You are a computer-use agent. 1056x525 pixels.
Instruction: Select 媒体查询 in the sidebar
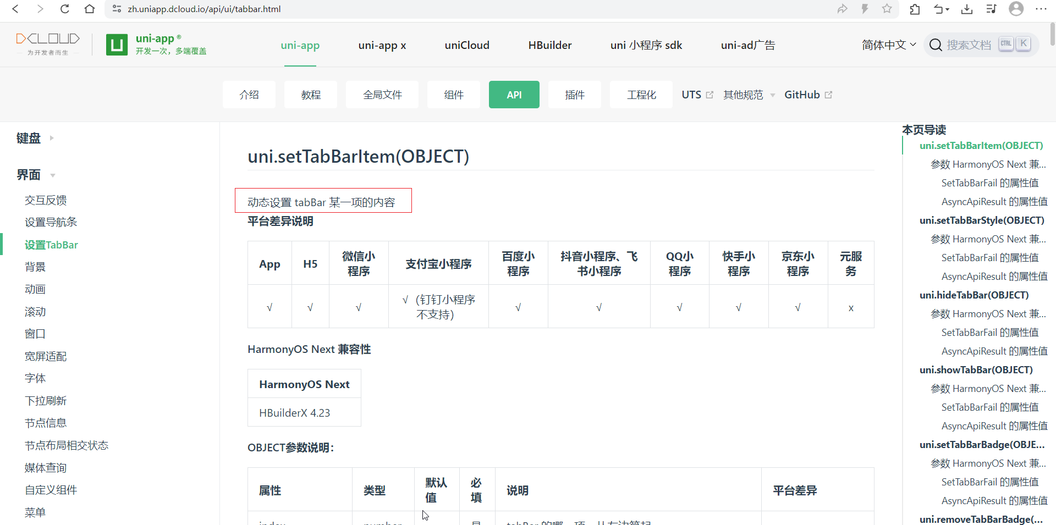pos(46,468)
